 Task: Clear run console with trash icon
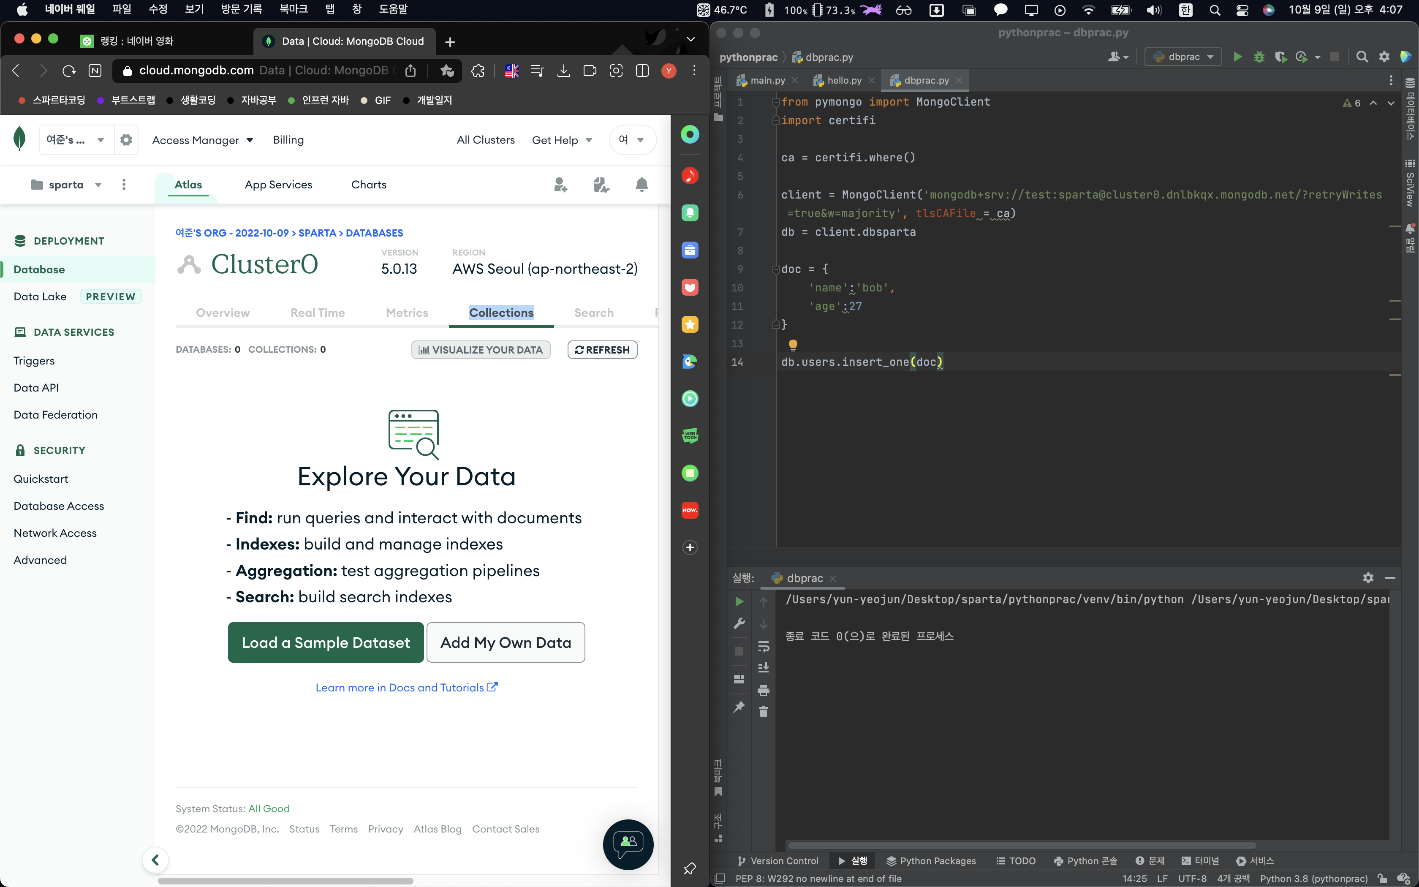tap(764, 712)
